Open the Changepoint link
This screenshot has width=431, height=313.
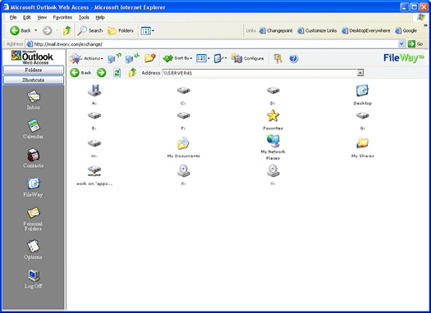point(276,30)
